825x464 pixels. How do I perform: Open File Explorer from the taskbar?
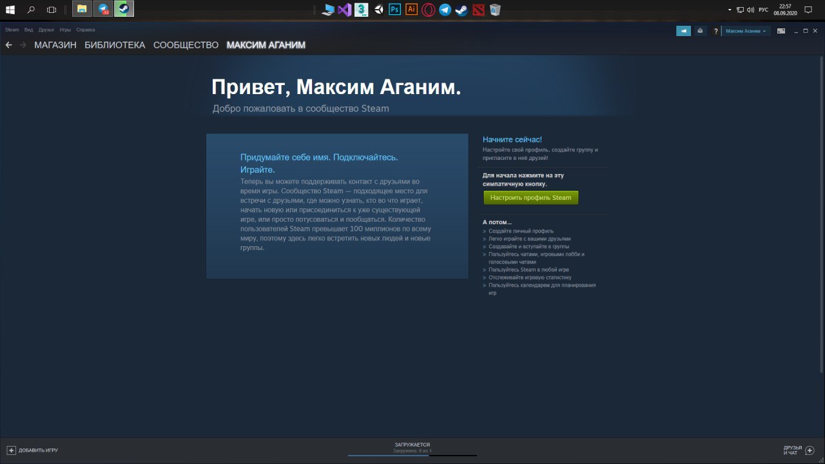[82, 9]
